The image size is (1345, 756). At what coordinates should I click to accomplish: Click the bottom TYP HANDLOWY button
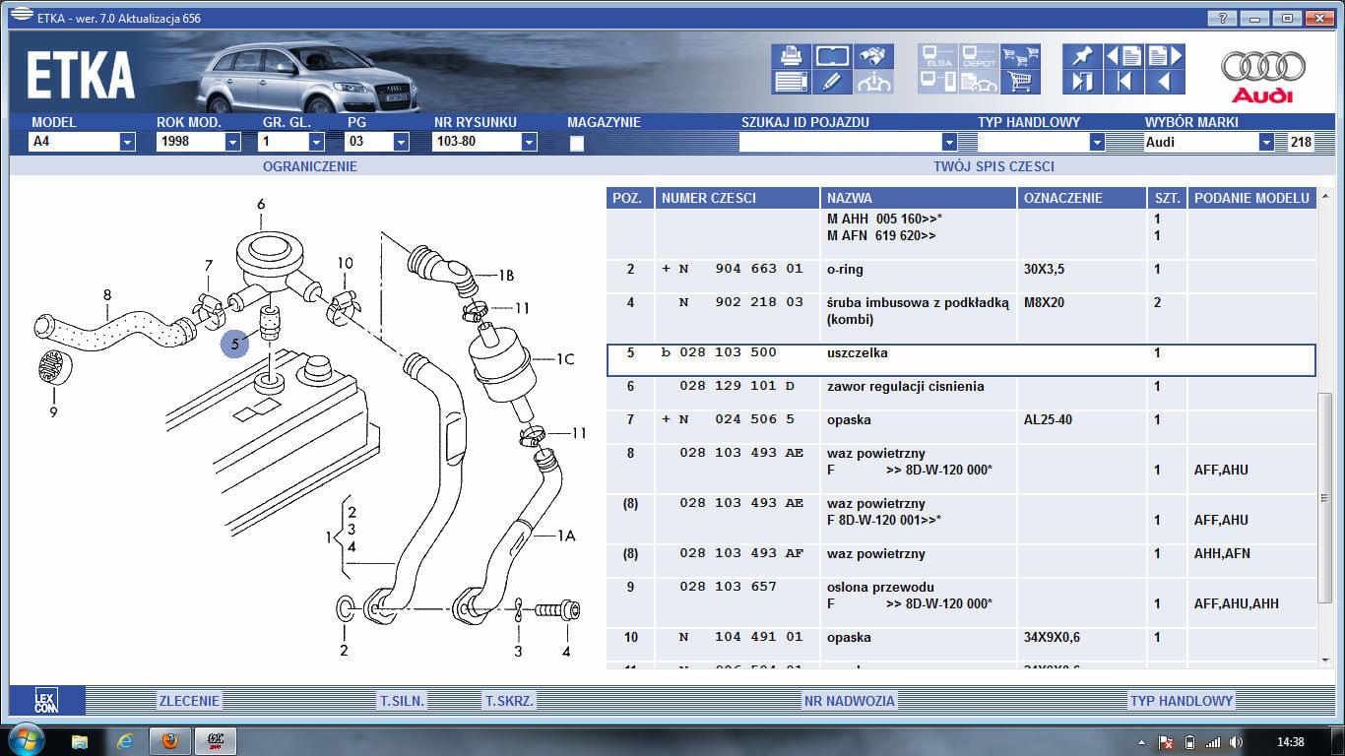(x=1182, y=701)
